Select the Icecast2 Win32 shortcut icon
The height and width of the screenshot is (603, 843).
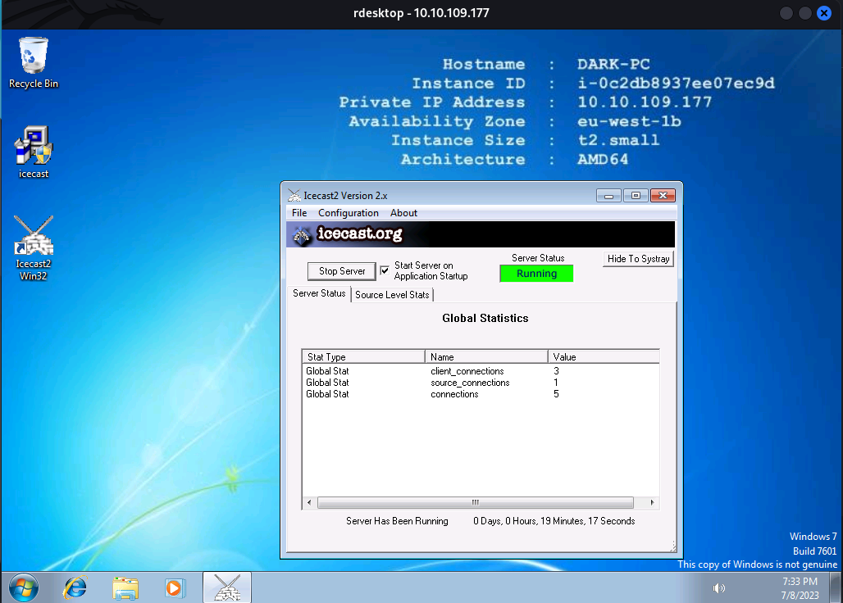tap(34, 248)
